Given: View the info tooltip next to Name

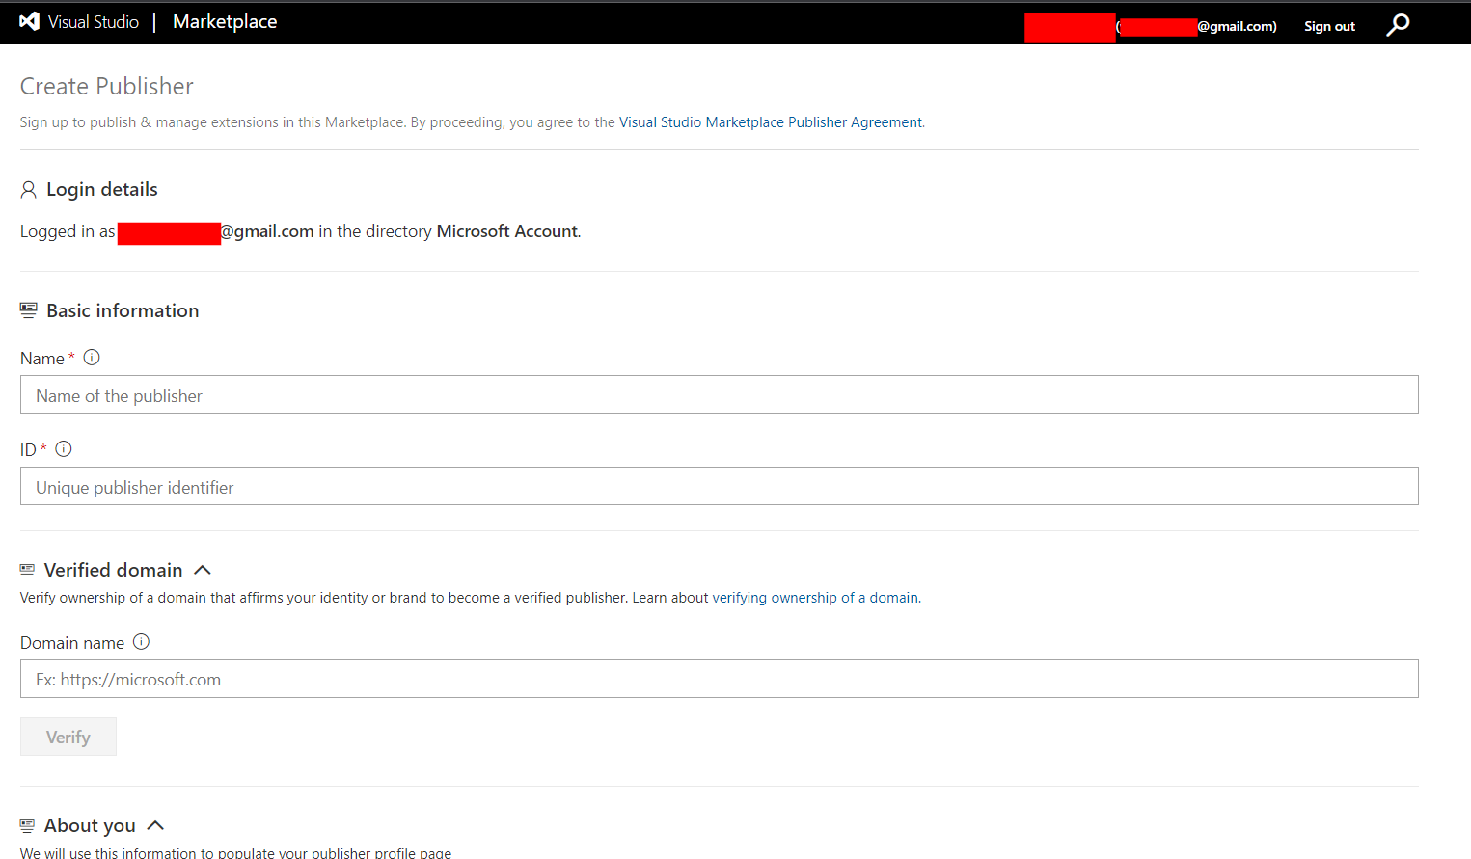Looking at the screenshot, I should coord(92,357).
